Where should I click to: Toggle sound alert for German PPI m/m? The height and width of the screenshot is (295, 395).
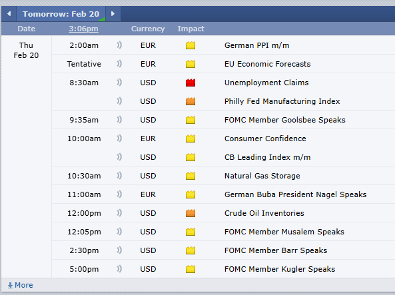point(119,45)
